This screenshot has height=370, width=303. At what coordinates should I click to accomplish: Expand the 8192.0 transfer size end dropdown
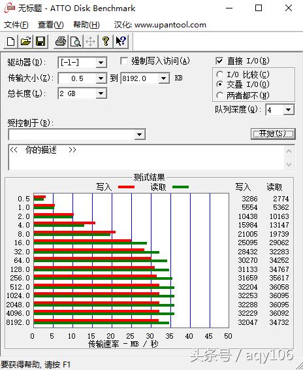163,78
